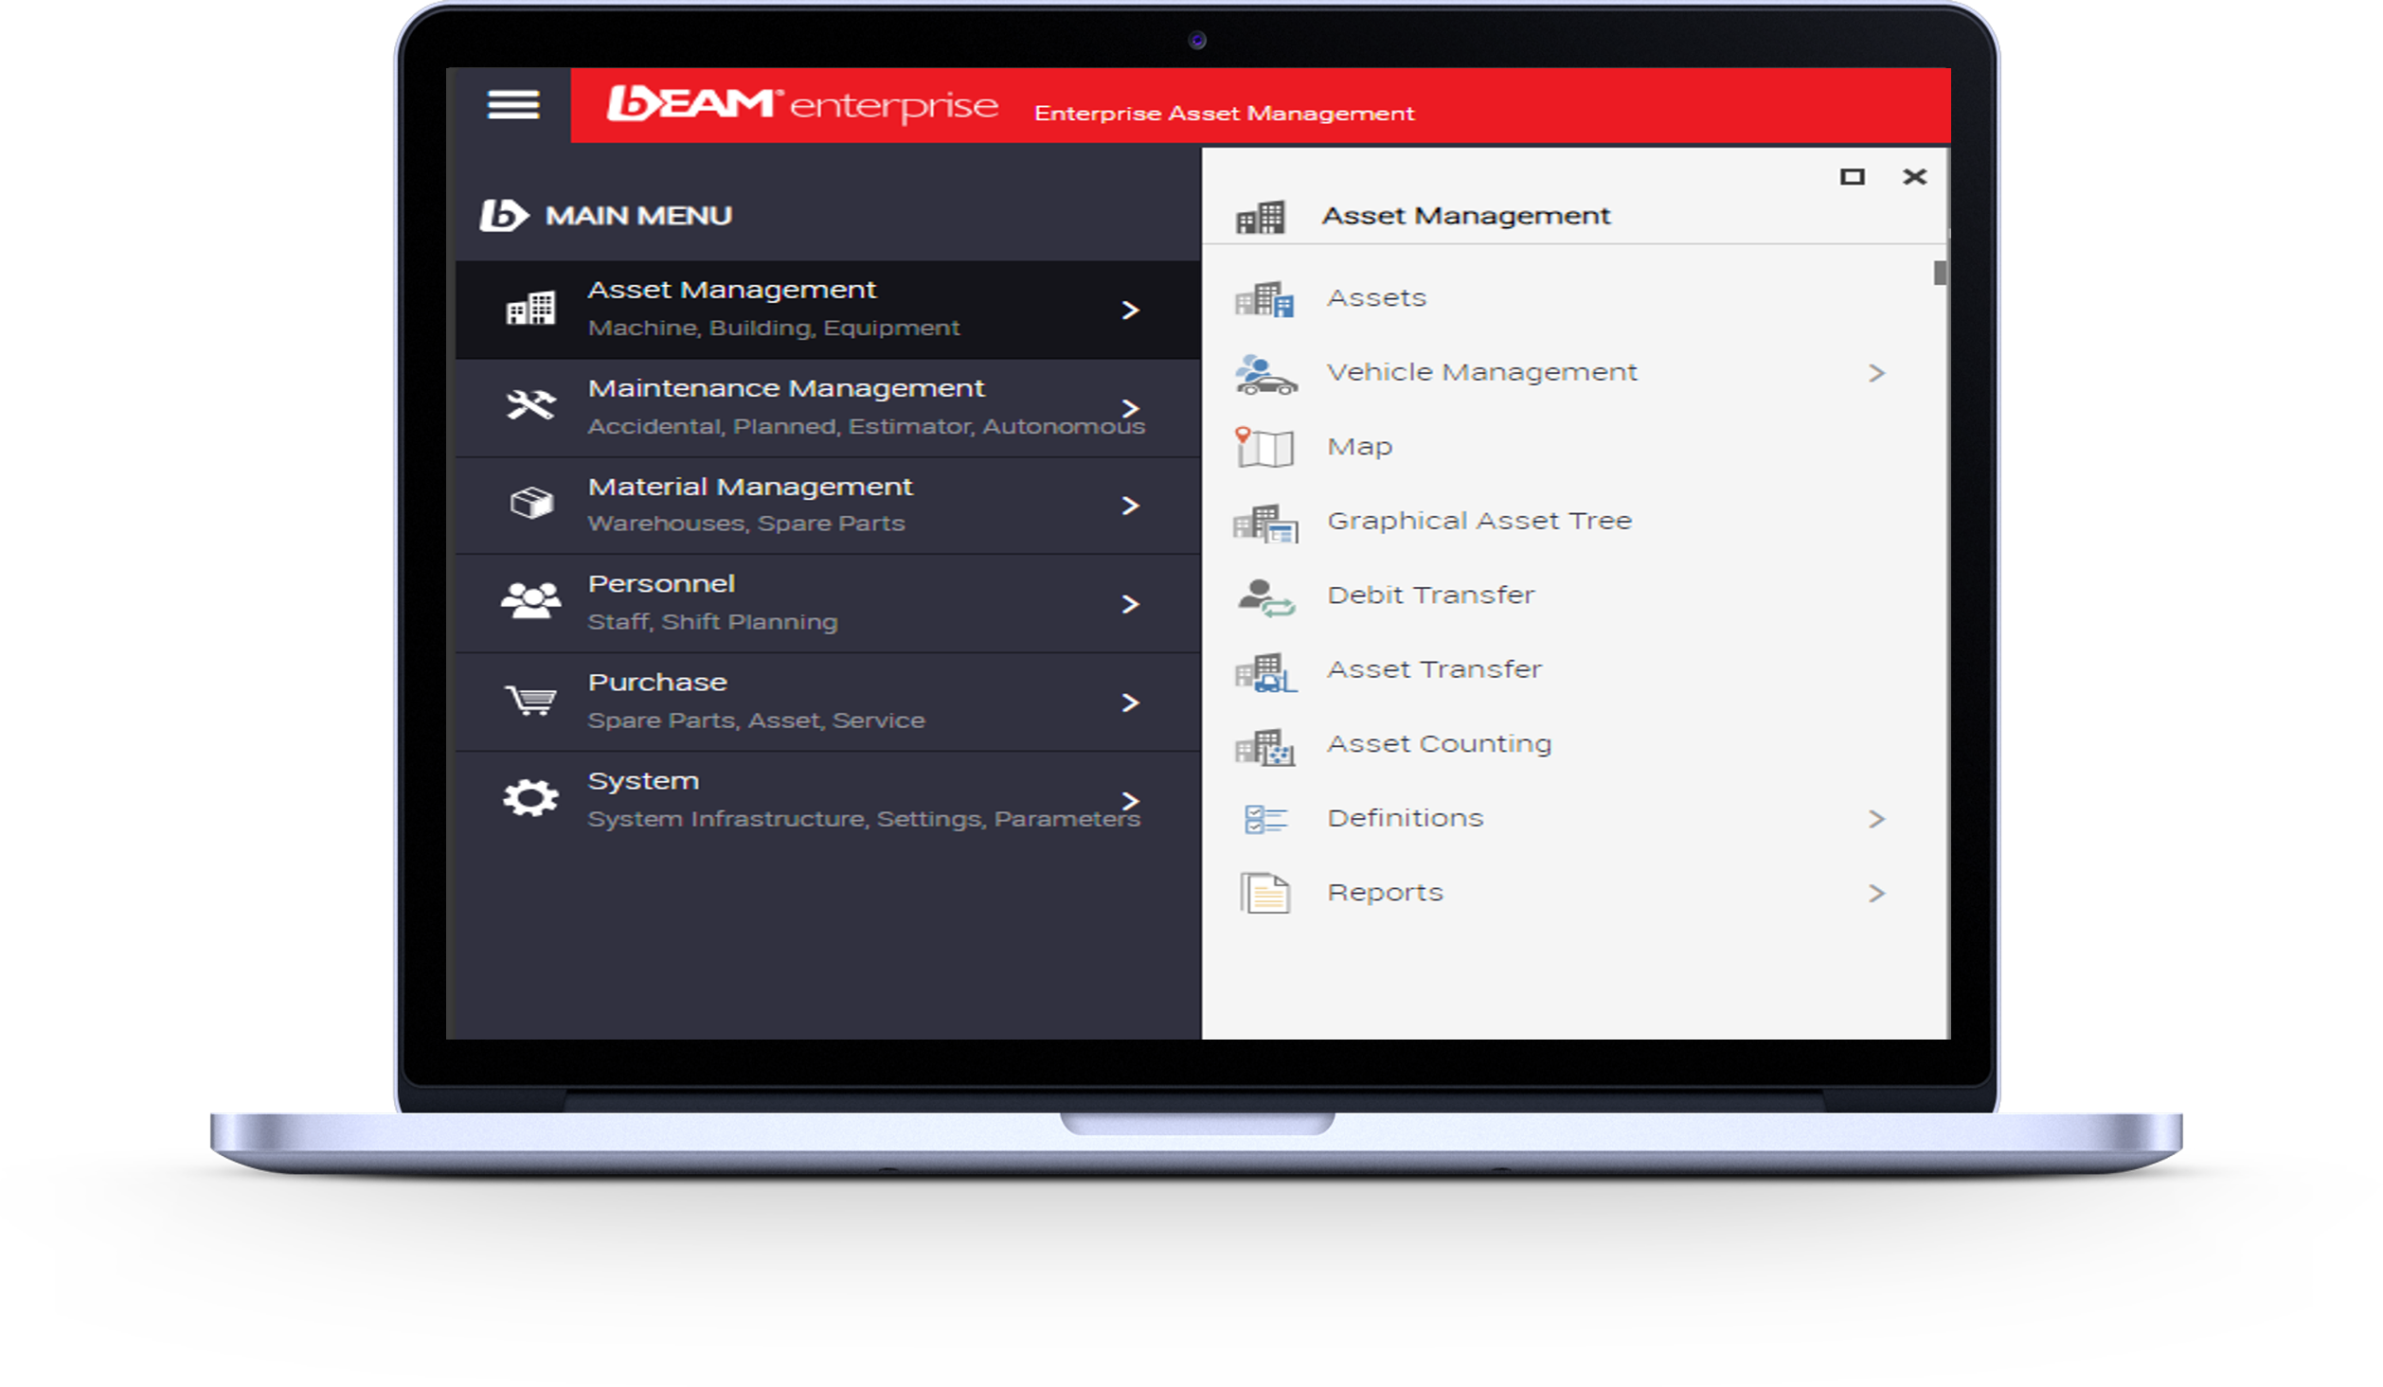Expand Material Management arrow
The width and height of the screenshot is (2383, 1387).
pyautogui.click(x=1130, y=506)
